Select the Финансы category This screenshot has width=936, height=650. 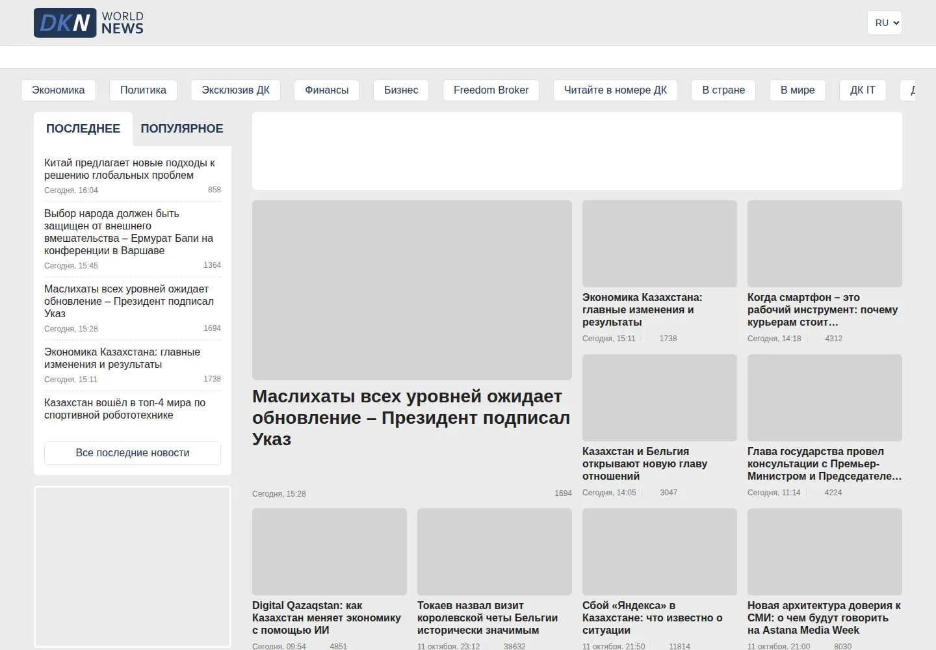click(327, 90)
